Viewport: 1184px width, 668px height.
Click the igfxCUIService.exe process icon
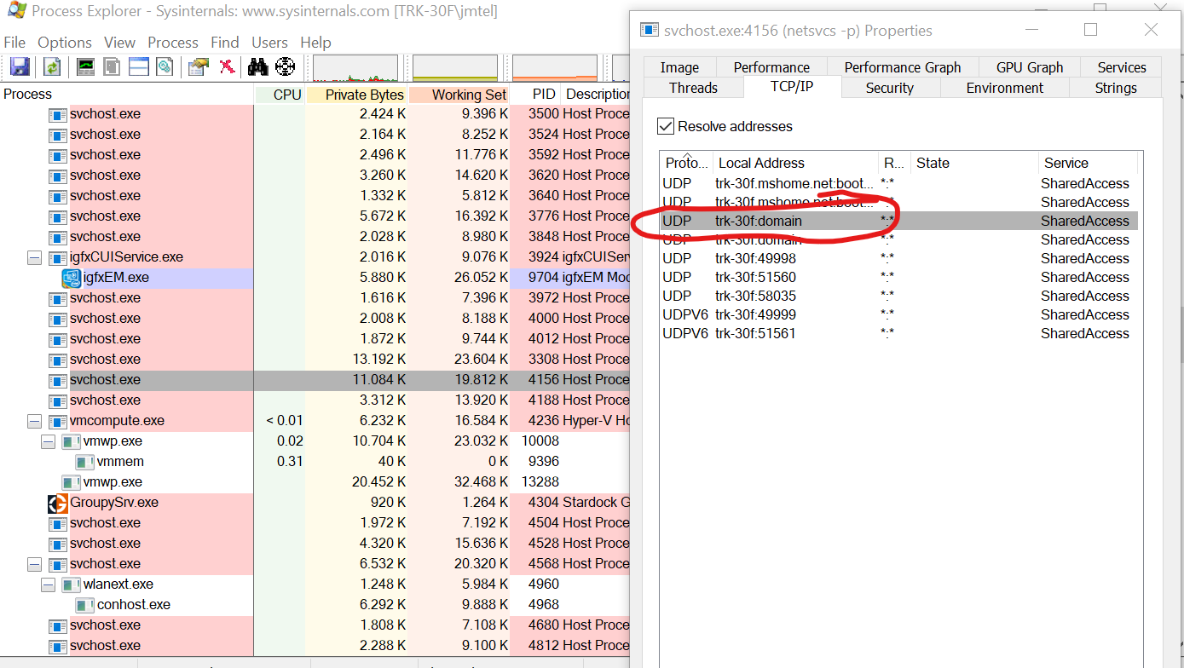pyautogui.click(x=57, y=257)
